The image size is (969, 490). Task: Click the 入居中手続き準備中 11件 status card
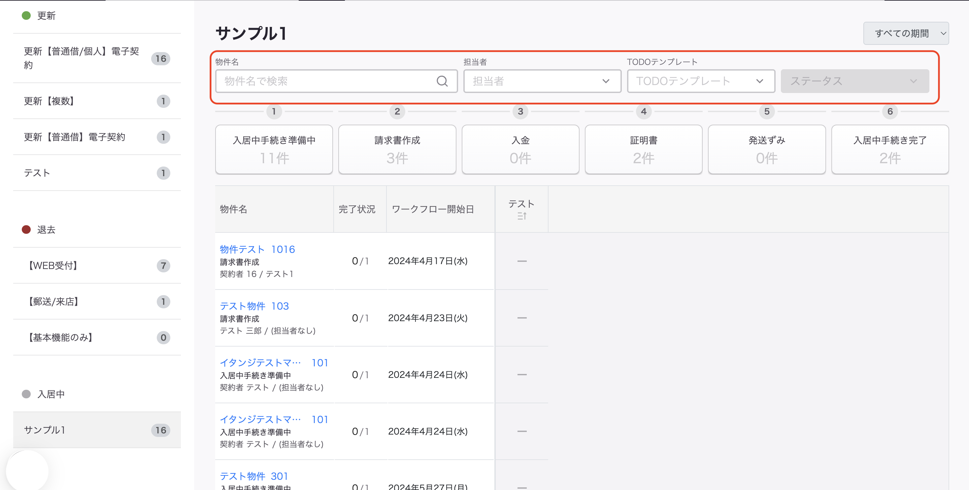274,149
